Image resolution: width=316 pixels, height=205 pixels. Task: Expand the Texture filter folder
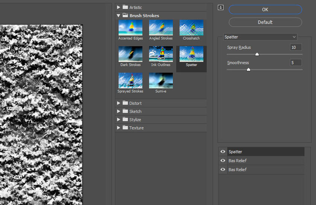[x=118, y=128]
